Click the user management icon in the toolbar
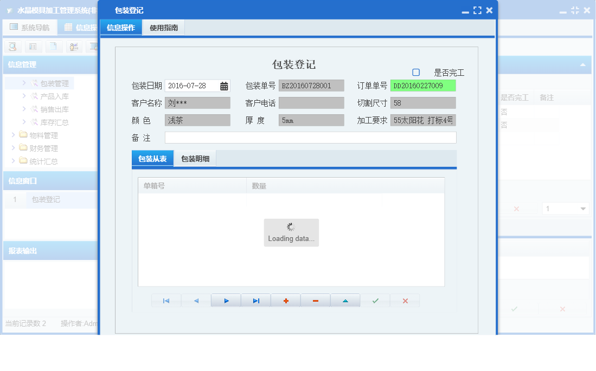Screen dimensions: 596x371 click(x=73, y=47)
